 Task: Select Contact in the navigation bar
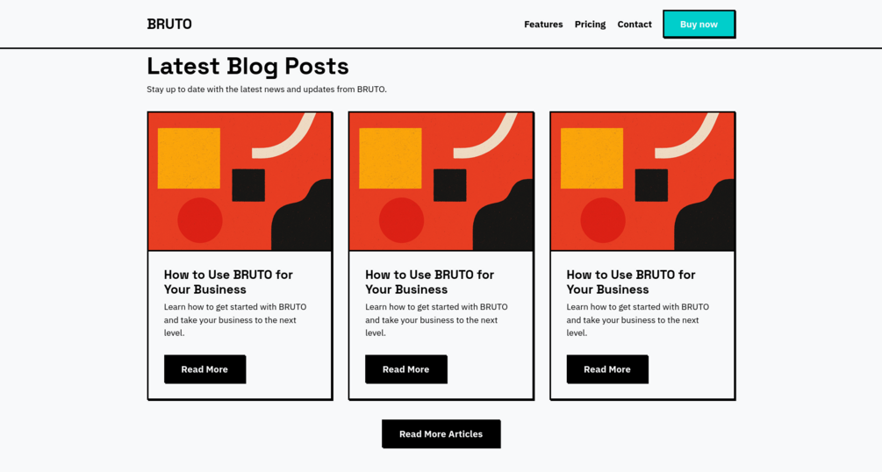click(635, 25)
